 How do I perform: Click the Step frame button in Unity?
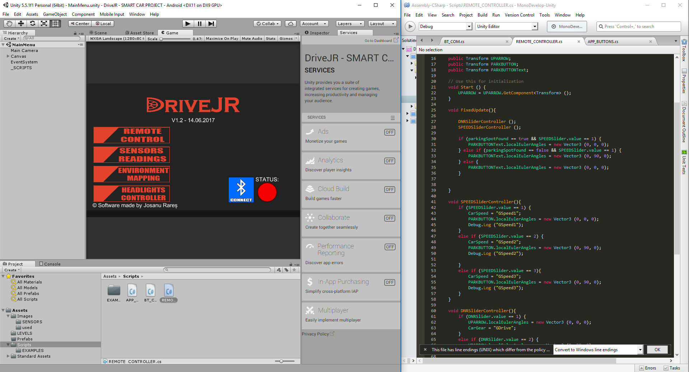(211, 24)
